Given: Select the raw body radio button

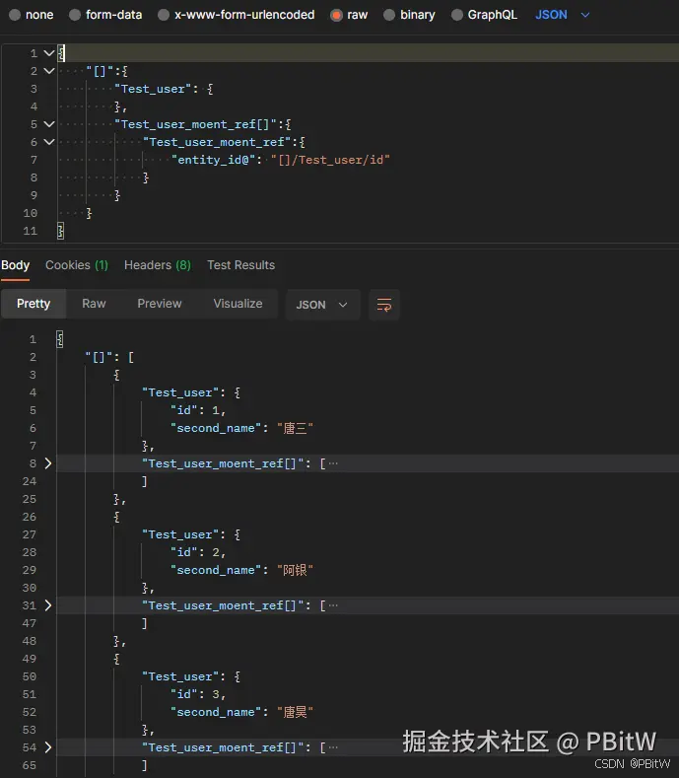Looking at the screenshot, I should click(x=336, y=15).
